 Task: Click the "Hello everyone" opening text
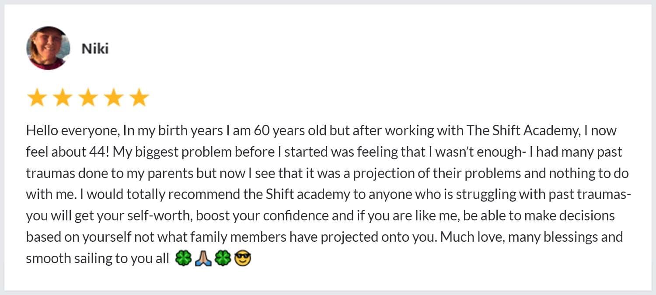[72, 130]
